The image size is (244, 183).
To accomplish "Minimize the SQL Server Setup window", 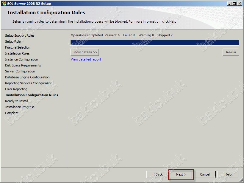I will pos(229,4).
